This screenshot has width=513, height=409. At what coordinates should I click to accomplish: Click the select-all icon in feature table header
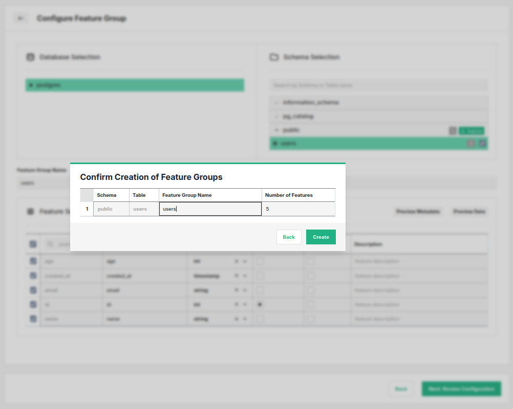[33, 244]
